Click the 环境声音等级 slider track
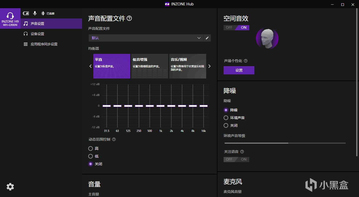 pos(285,143)
